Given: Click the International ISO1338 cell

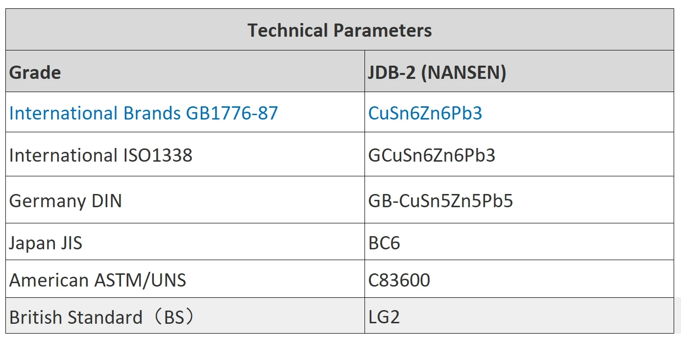Looking at the screenshot, I should point(185,154).
